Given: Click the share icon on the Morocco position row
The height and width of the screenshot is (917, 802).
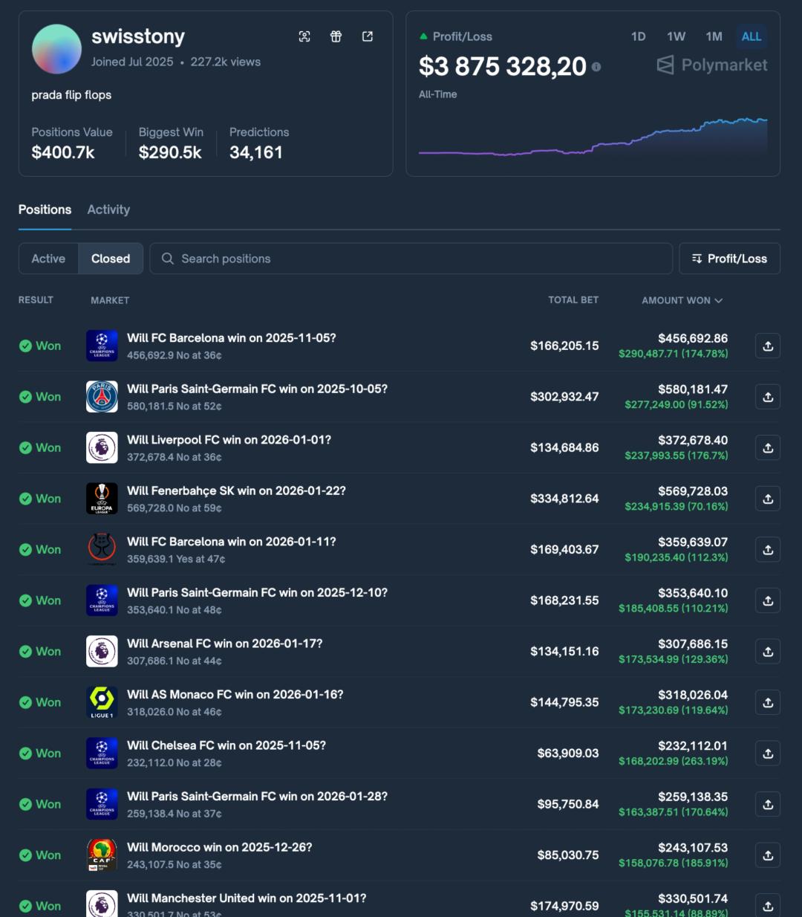Looking at the screenshot, I should tap(767, 855).
